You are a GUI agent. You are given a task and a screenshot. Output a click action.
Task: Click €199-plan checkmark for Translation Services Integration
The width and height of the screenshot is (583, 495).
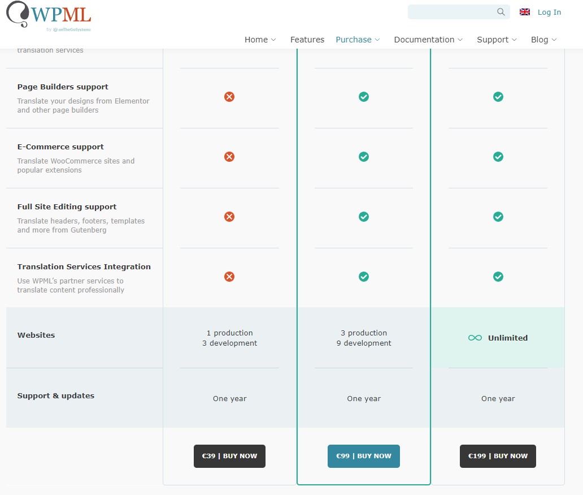[x=498, y=277]
